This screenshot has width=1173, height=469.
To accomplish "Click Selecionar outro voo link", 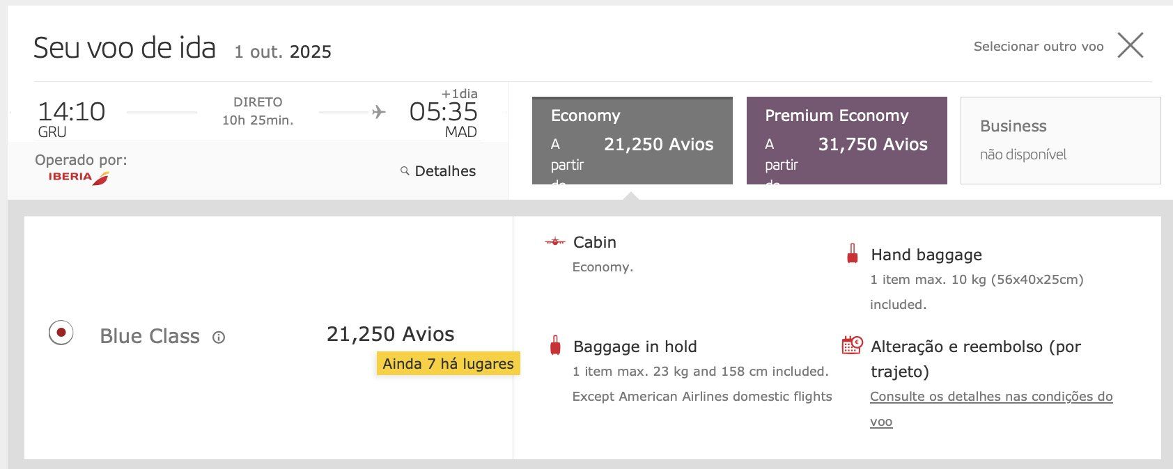I will click(x=1038, y=47).
